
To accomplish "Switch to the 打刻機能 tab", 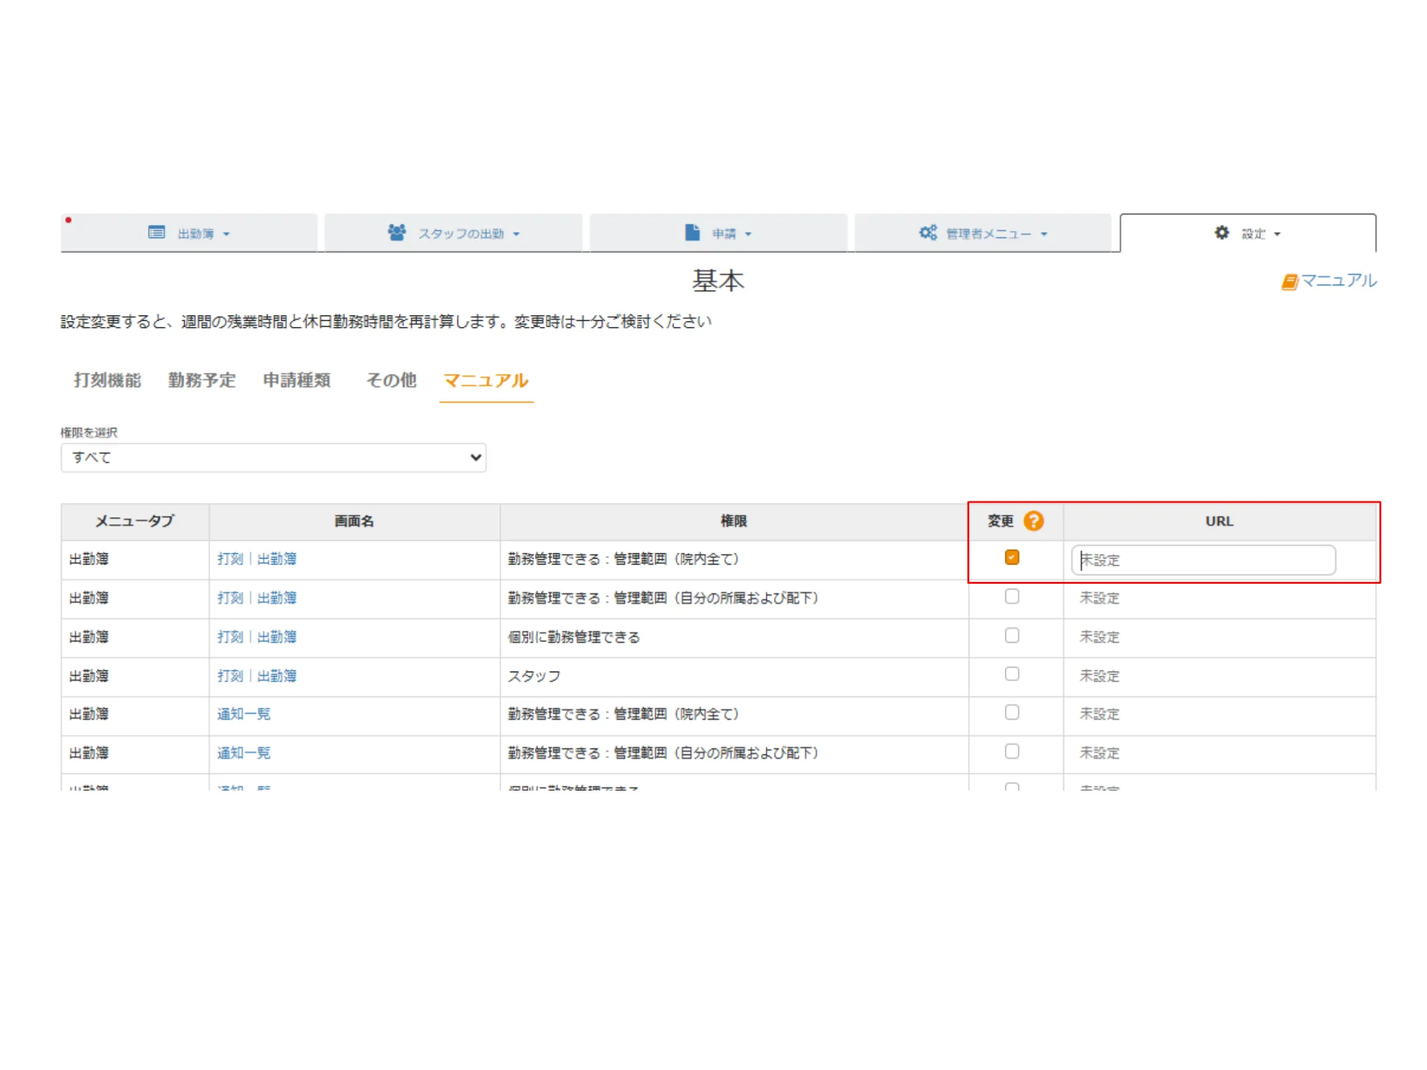I will click(x=108, y=380).
